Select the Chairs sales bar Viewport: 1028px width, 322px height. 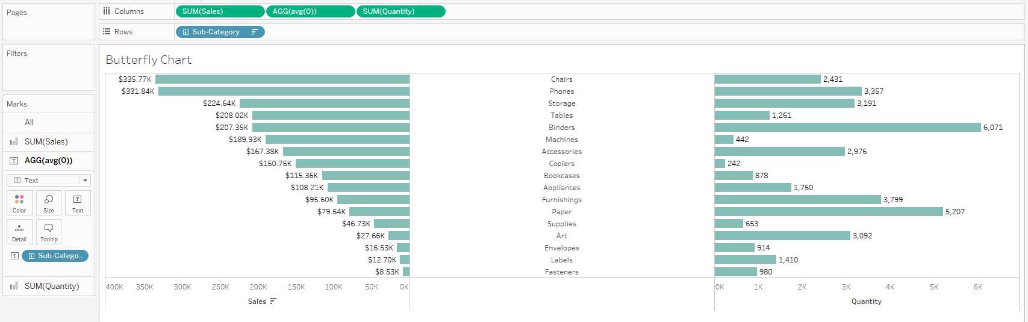coord(282,79)
